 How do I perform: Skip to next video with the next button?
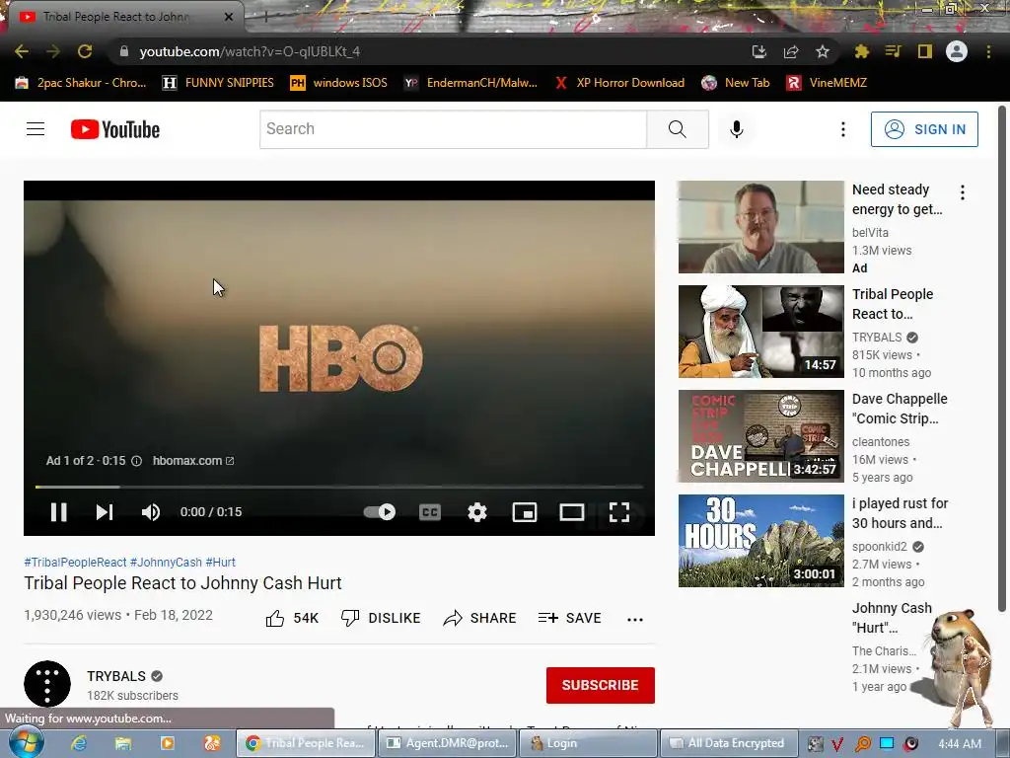[105, 512]
